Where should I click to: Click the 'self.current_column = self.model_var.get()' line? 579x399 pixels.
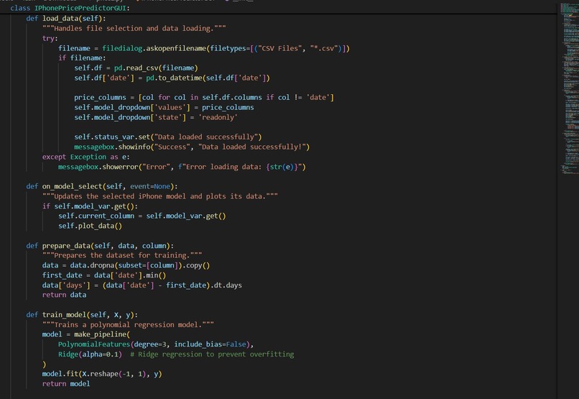click(x=142, y=216)
